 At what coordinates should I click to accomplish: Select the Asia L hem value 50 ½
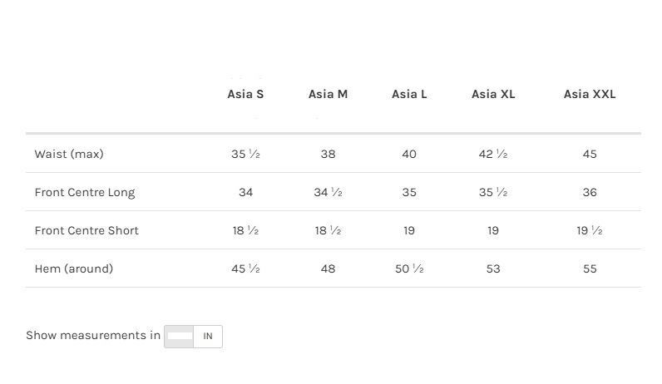click(x=409, y=269)
